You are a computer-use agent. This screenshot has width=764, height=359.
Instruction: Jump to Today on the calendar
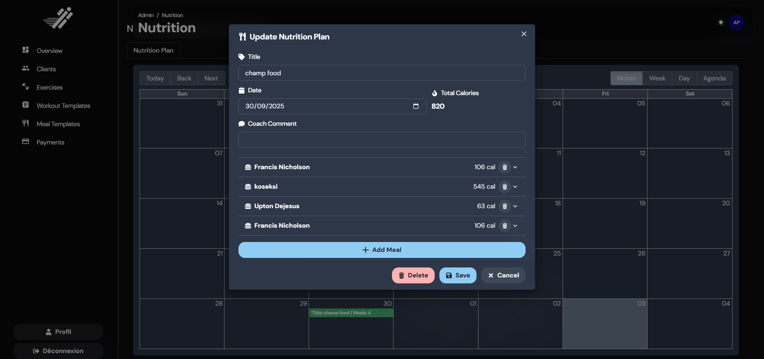point(155,78)
